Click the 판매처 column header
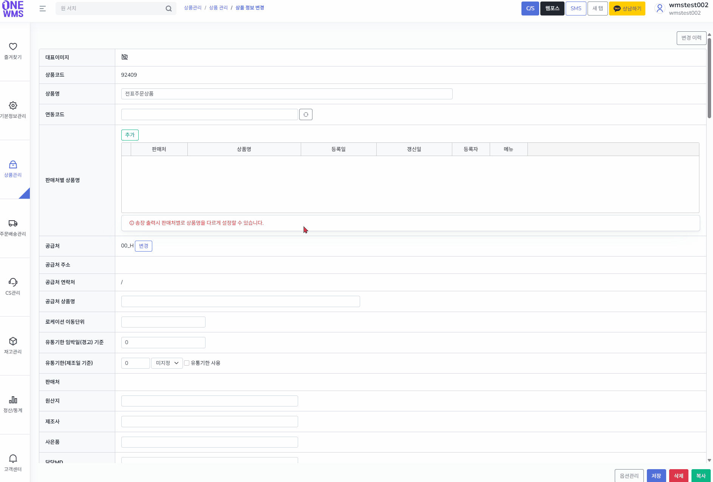The image size is (713, 482). (x=159, y=149)
